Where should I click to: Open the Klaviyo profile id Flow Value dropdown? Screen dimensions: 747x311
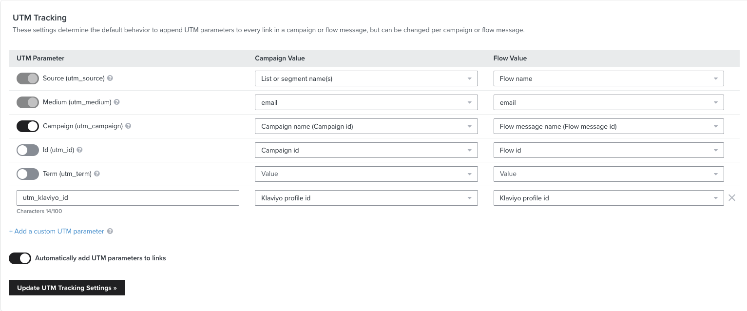pos(608,198)
